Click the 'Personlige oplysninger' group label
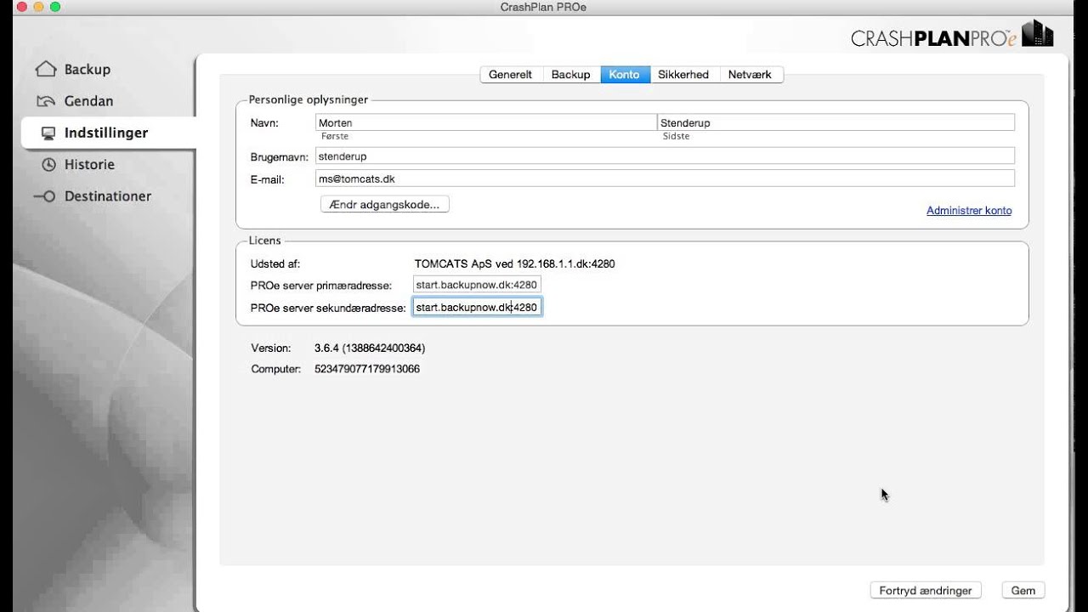This screenshot has height=612, width=1088. click(309, 99)
